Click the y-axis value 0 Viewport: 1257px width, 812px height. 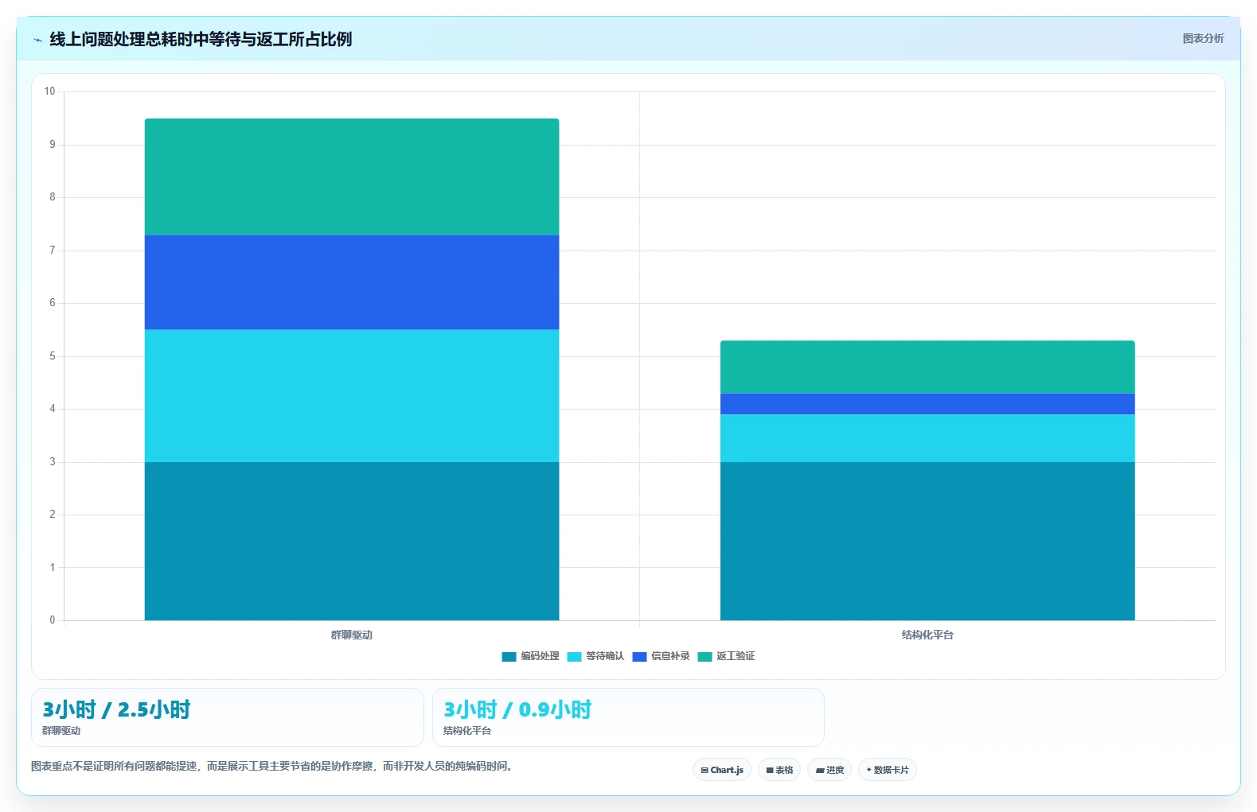click(x=53, y=620)
